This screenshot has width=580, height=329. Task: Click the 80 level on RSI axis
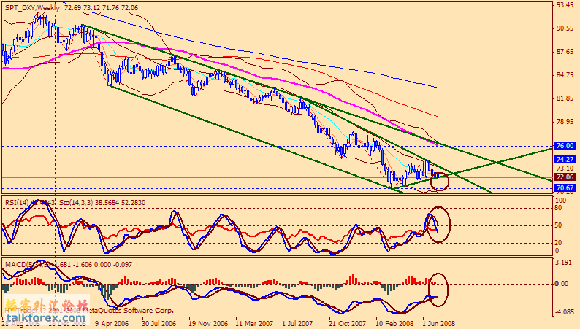[559, 208]
